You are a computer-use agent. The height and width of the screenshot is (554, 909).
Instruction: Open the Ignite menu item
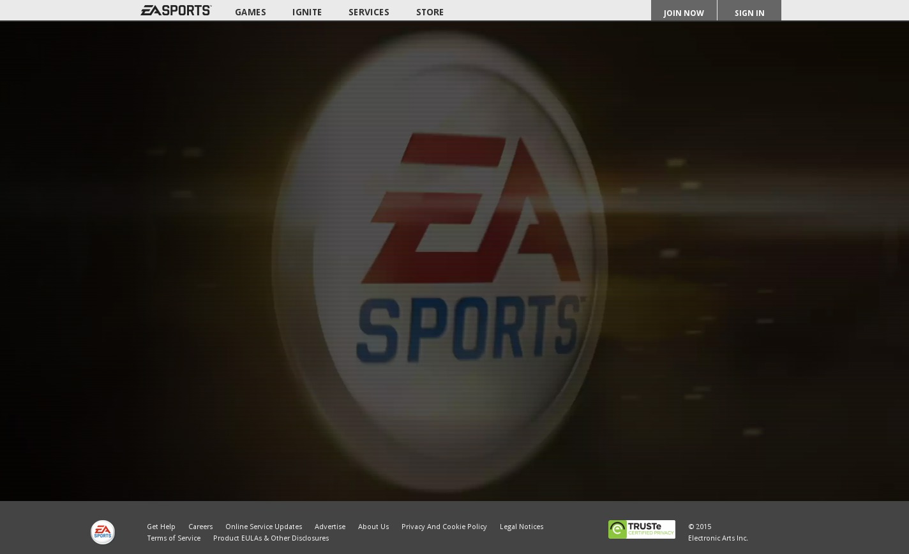click(x=307, y=12)
